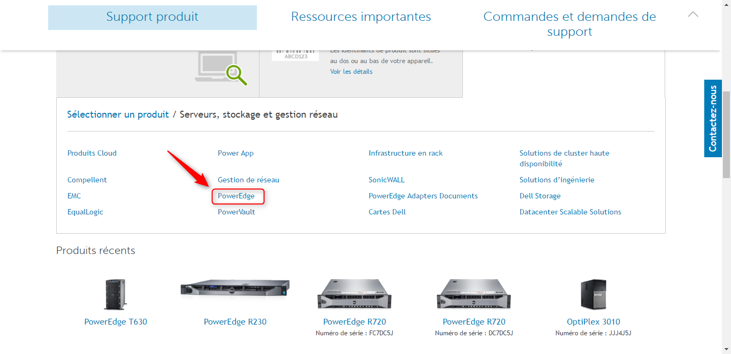Click the PowerEdge T630 tower thumbnail

tap(116, 295)
